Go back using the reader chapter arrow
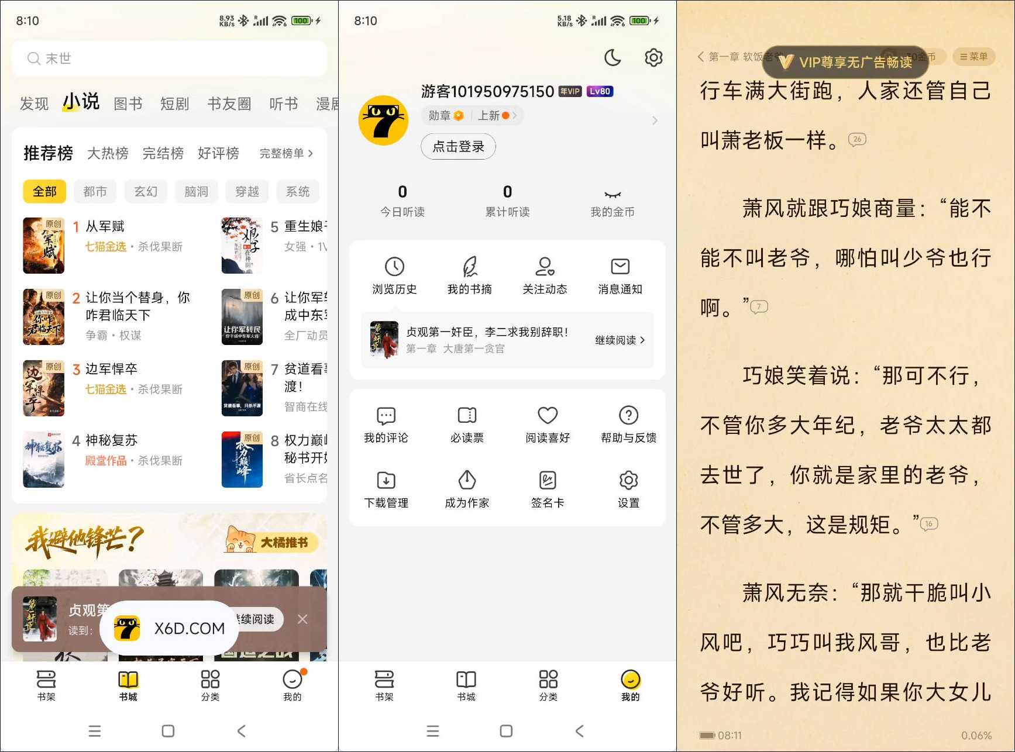The height and width of the screenshot is (752, 1015). tap(701, 57)
